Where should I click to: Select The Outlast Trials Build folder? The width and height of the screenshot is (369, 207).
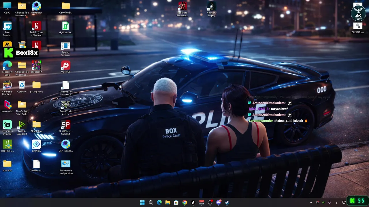point(22,108)
